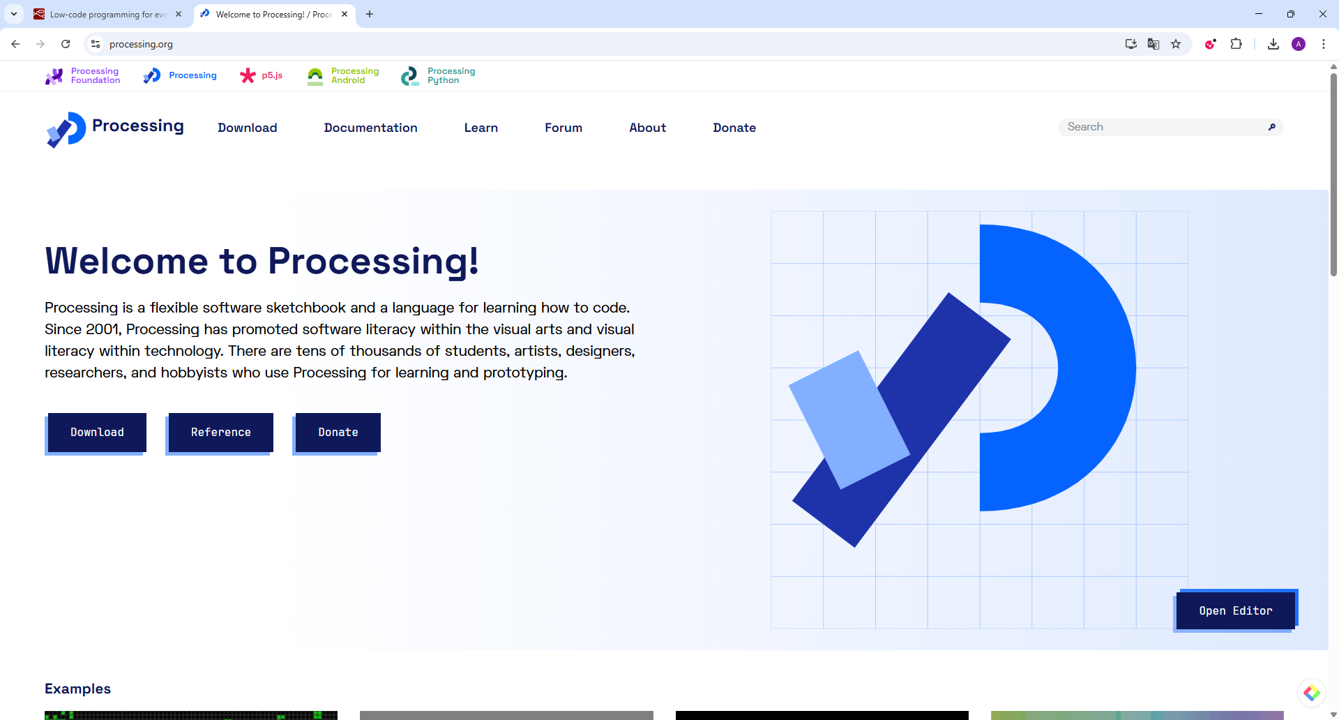Screen dimensions: 1339x720
Task: Click the Processing Foundation logo icon
Action: [x=54, y=76]
